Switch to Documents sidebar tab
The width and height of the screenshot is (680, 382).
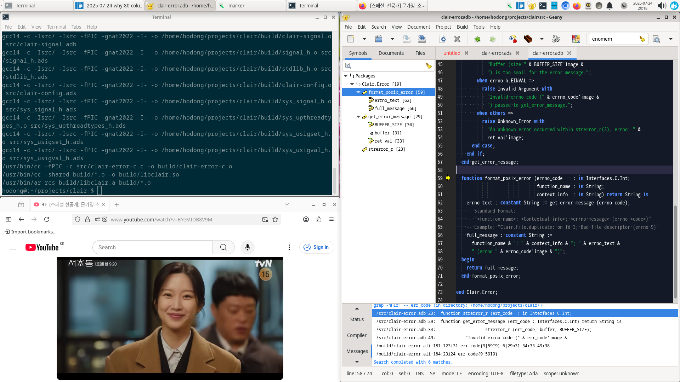point(391,53)
